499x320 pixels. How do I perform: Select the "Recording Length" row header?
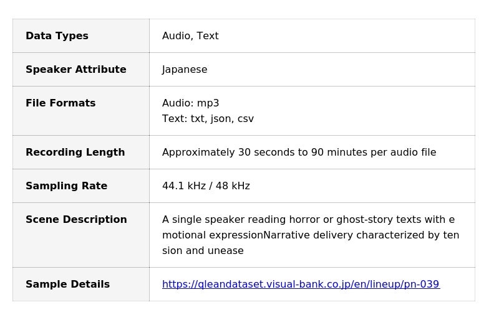[75, 153]
